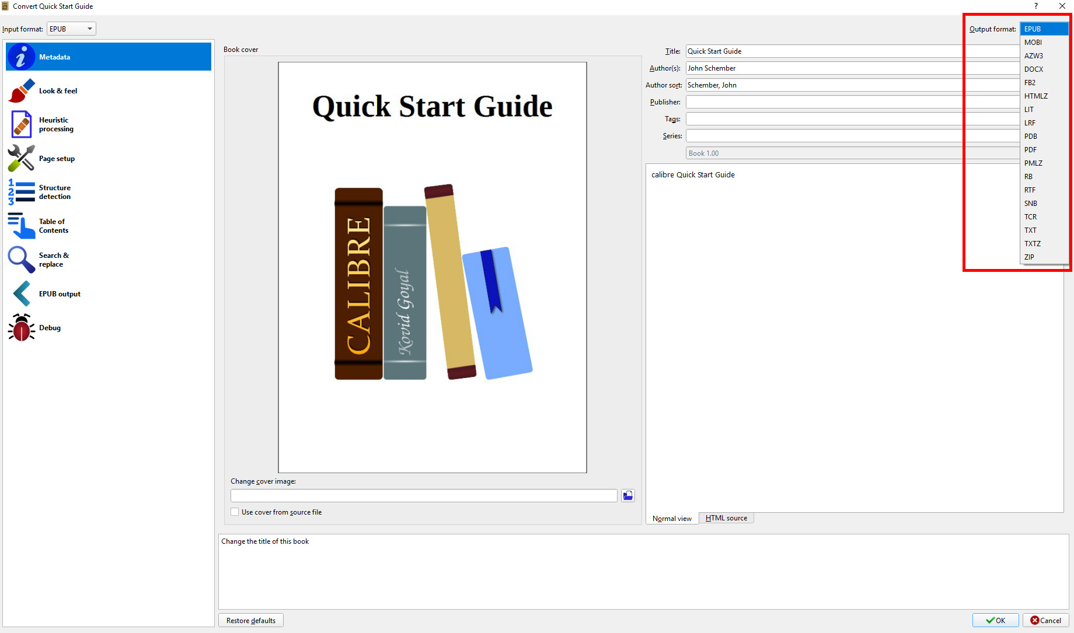Click the Series input field
This screenshot has width=1074, height=633.
tap(853, 136)
